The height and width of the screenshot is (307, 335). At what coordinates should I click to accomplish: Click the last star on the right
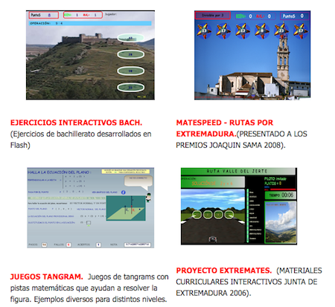(301, 31)
